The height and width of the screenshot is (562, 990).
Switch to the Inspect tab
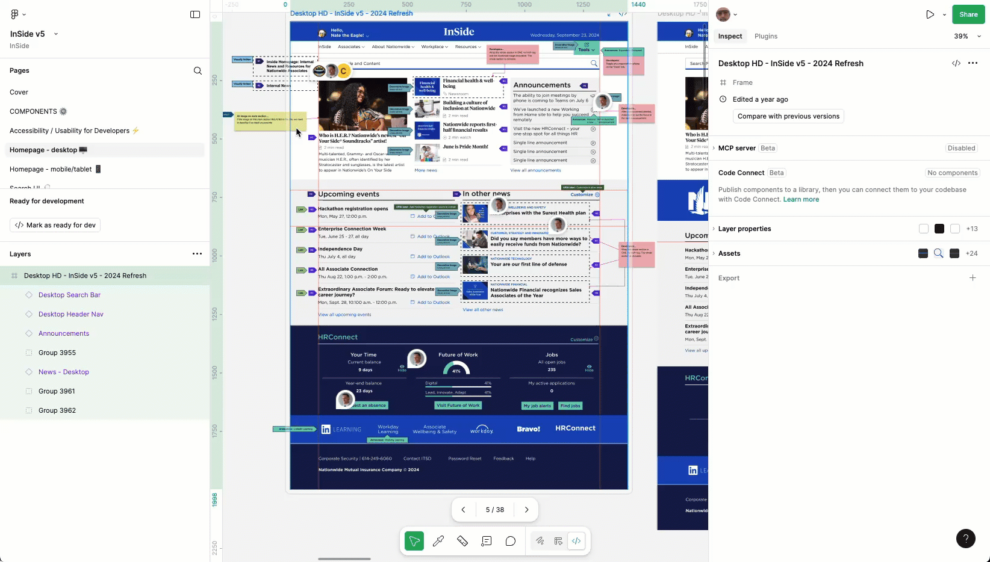(x=730, y=36)
